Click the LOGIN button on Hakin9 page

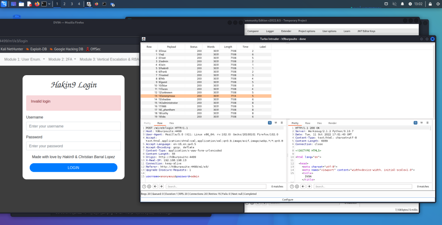73,168
